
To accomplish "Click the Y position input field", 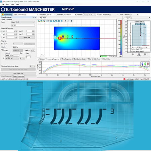I will [12, 34].
